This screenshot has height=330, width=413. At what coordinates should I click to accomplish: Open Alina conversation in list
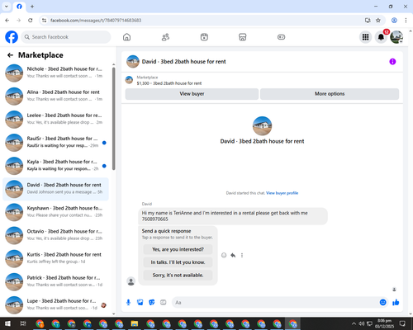point(55,97)
